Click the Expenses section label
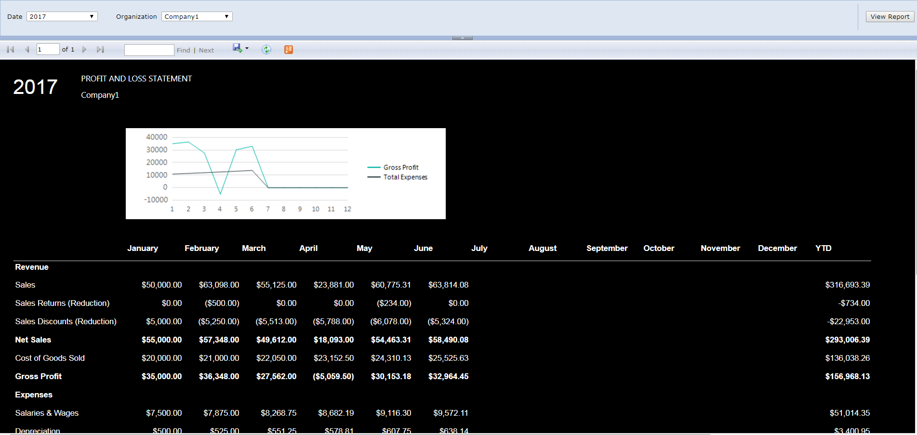The height and width of the screenshot is (435, 917). click(x=34, y=395)
